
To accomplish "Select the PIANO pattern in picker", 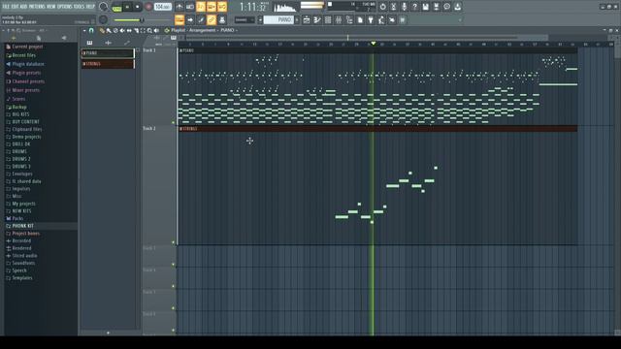I will pyautogui.click(x=108, y=53).
